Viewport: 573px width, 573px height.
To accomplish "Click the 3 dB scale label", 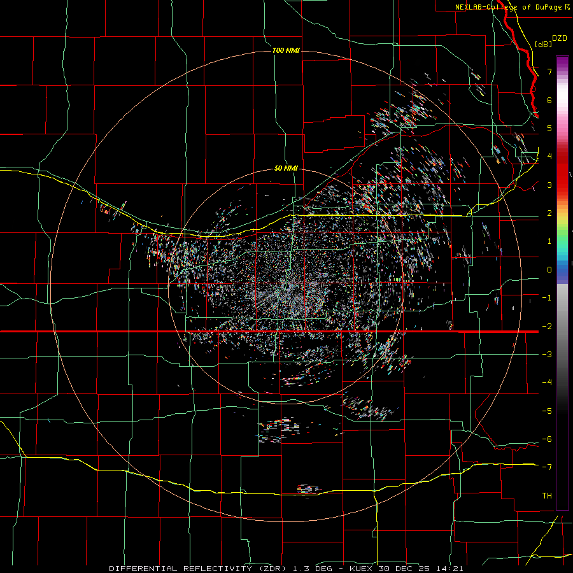I will [x=549, y=185].
